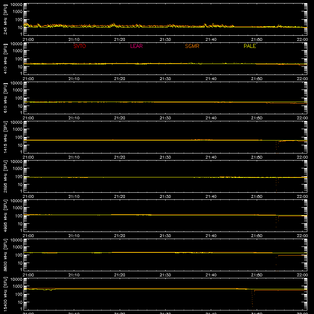Click the 15400 MHz [SFU] axis label
This screenshot has width=314, height=314.
[5, 294]
